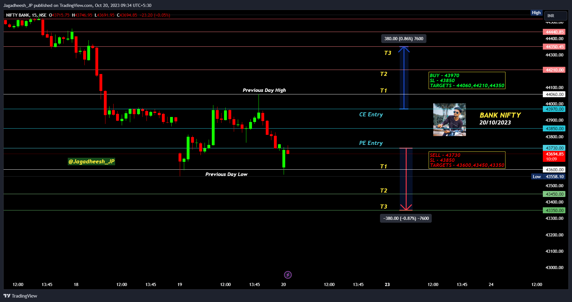Click the 43600.00 price label
Screen dimensions: 572x302
pos(554,170)
